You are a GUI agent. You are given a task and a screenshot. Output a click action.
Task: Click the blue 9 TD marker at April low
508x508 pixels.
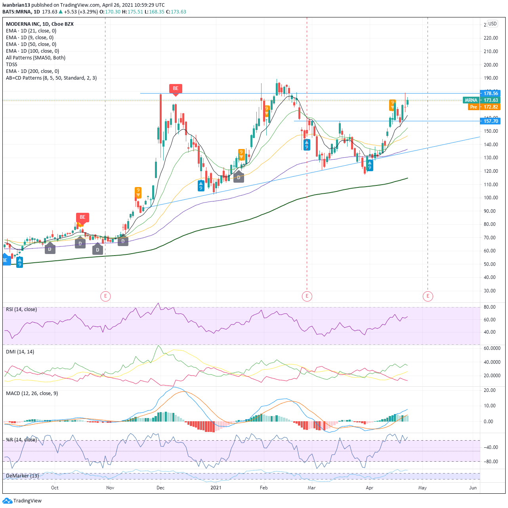(370, 165)
